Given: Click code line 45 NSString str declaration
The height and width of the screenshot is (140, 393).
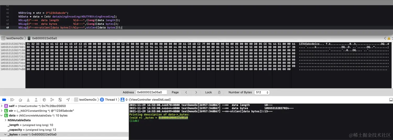Looking at the screenshot, I should [x=43, y=13].
